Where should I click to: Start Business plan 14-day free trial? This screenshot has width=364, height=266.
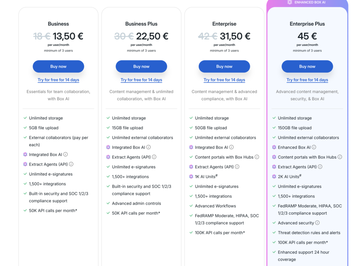coord(58,80)
